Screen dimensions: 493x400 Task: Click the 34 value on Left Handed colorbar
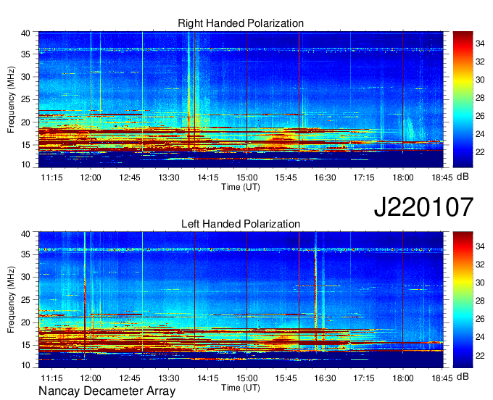point(480,246)
